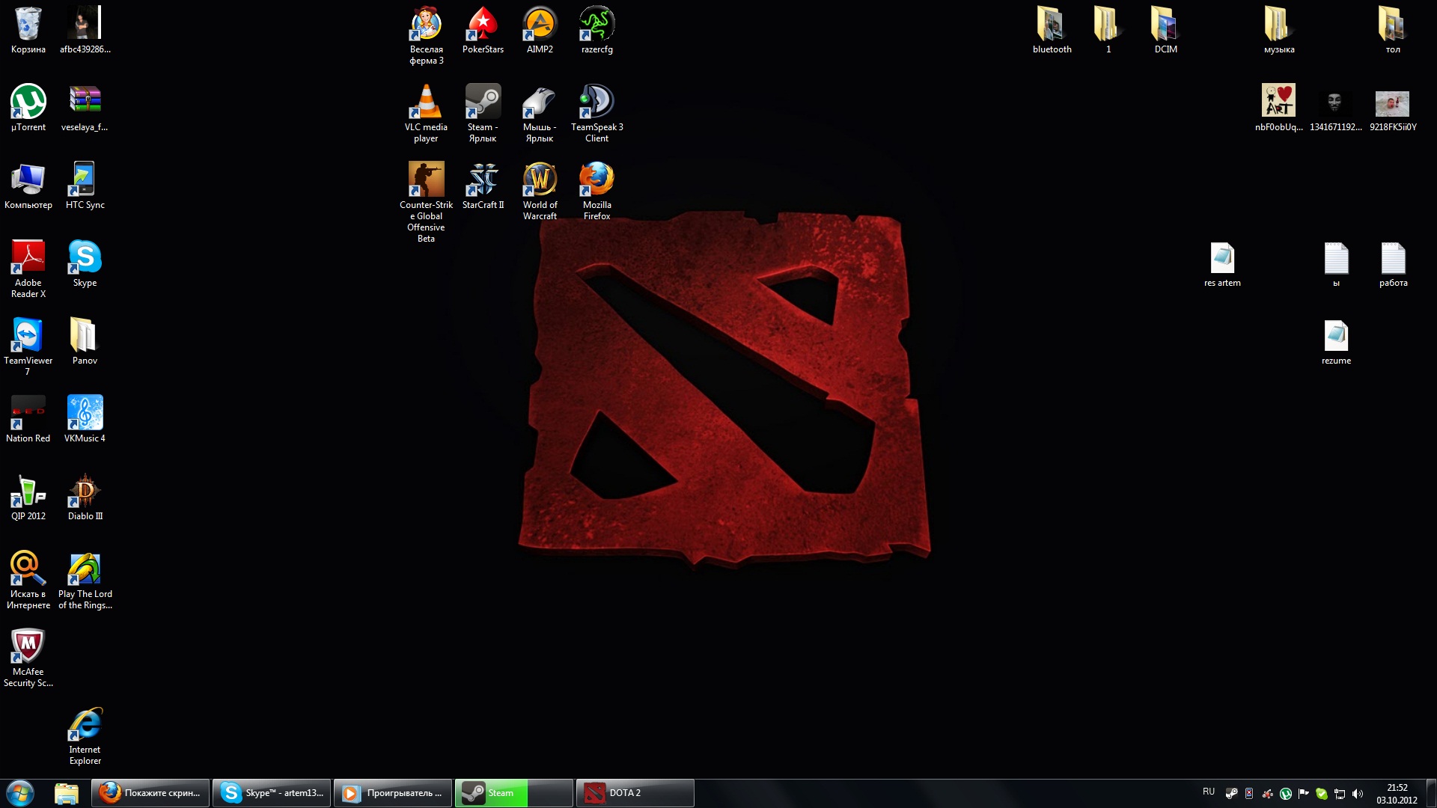Select the тол folder

click(1394, 30)
